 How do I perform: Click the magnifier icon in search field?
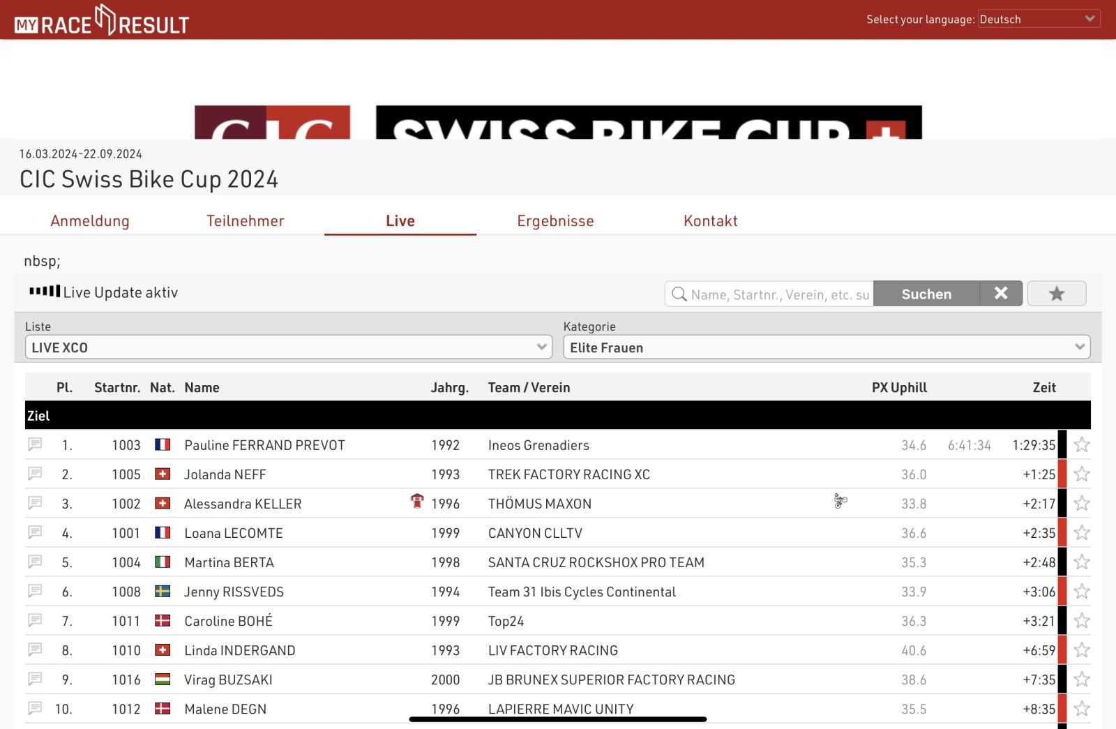pyautogui.click(x=679, y=294)
